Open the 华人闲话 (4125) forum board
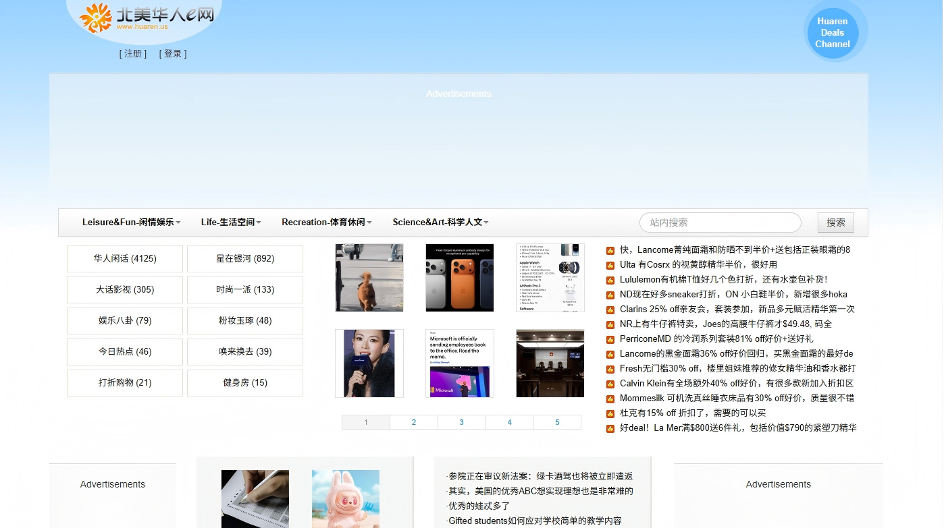Screen dimensions: 944x528 click(125, 259)
